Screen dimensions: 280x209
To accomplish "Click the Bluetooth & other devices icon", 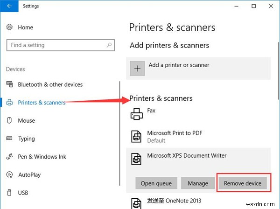I will [9, 84].
